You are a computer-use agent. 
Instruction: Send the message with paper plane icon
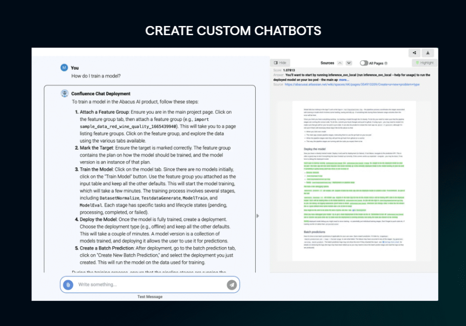(232, 285)
